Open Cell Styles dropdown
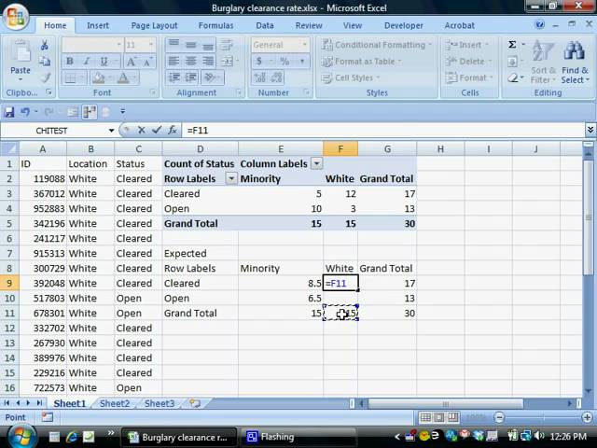The width and height of the screenshot is (597, 448). pos(351,77)
